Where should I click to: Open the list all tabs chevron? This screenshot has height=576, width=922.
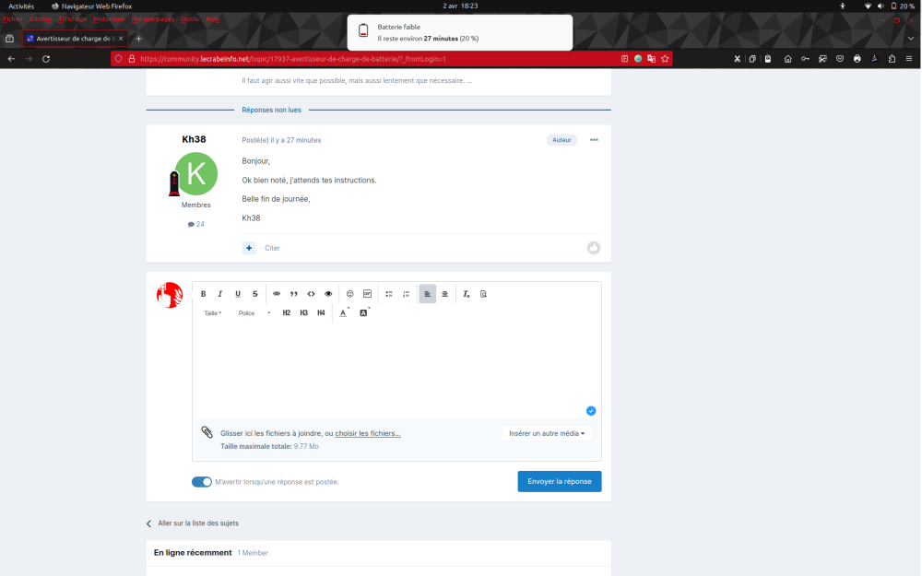(911, 39)
